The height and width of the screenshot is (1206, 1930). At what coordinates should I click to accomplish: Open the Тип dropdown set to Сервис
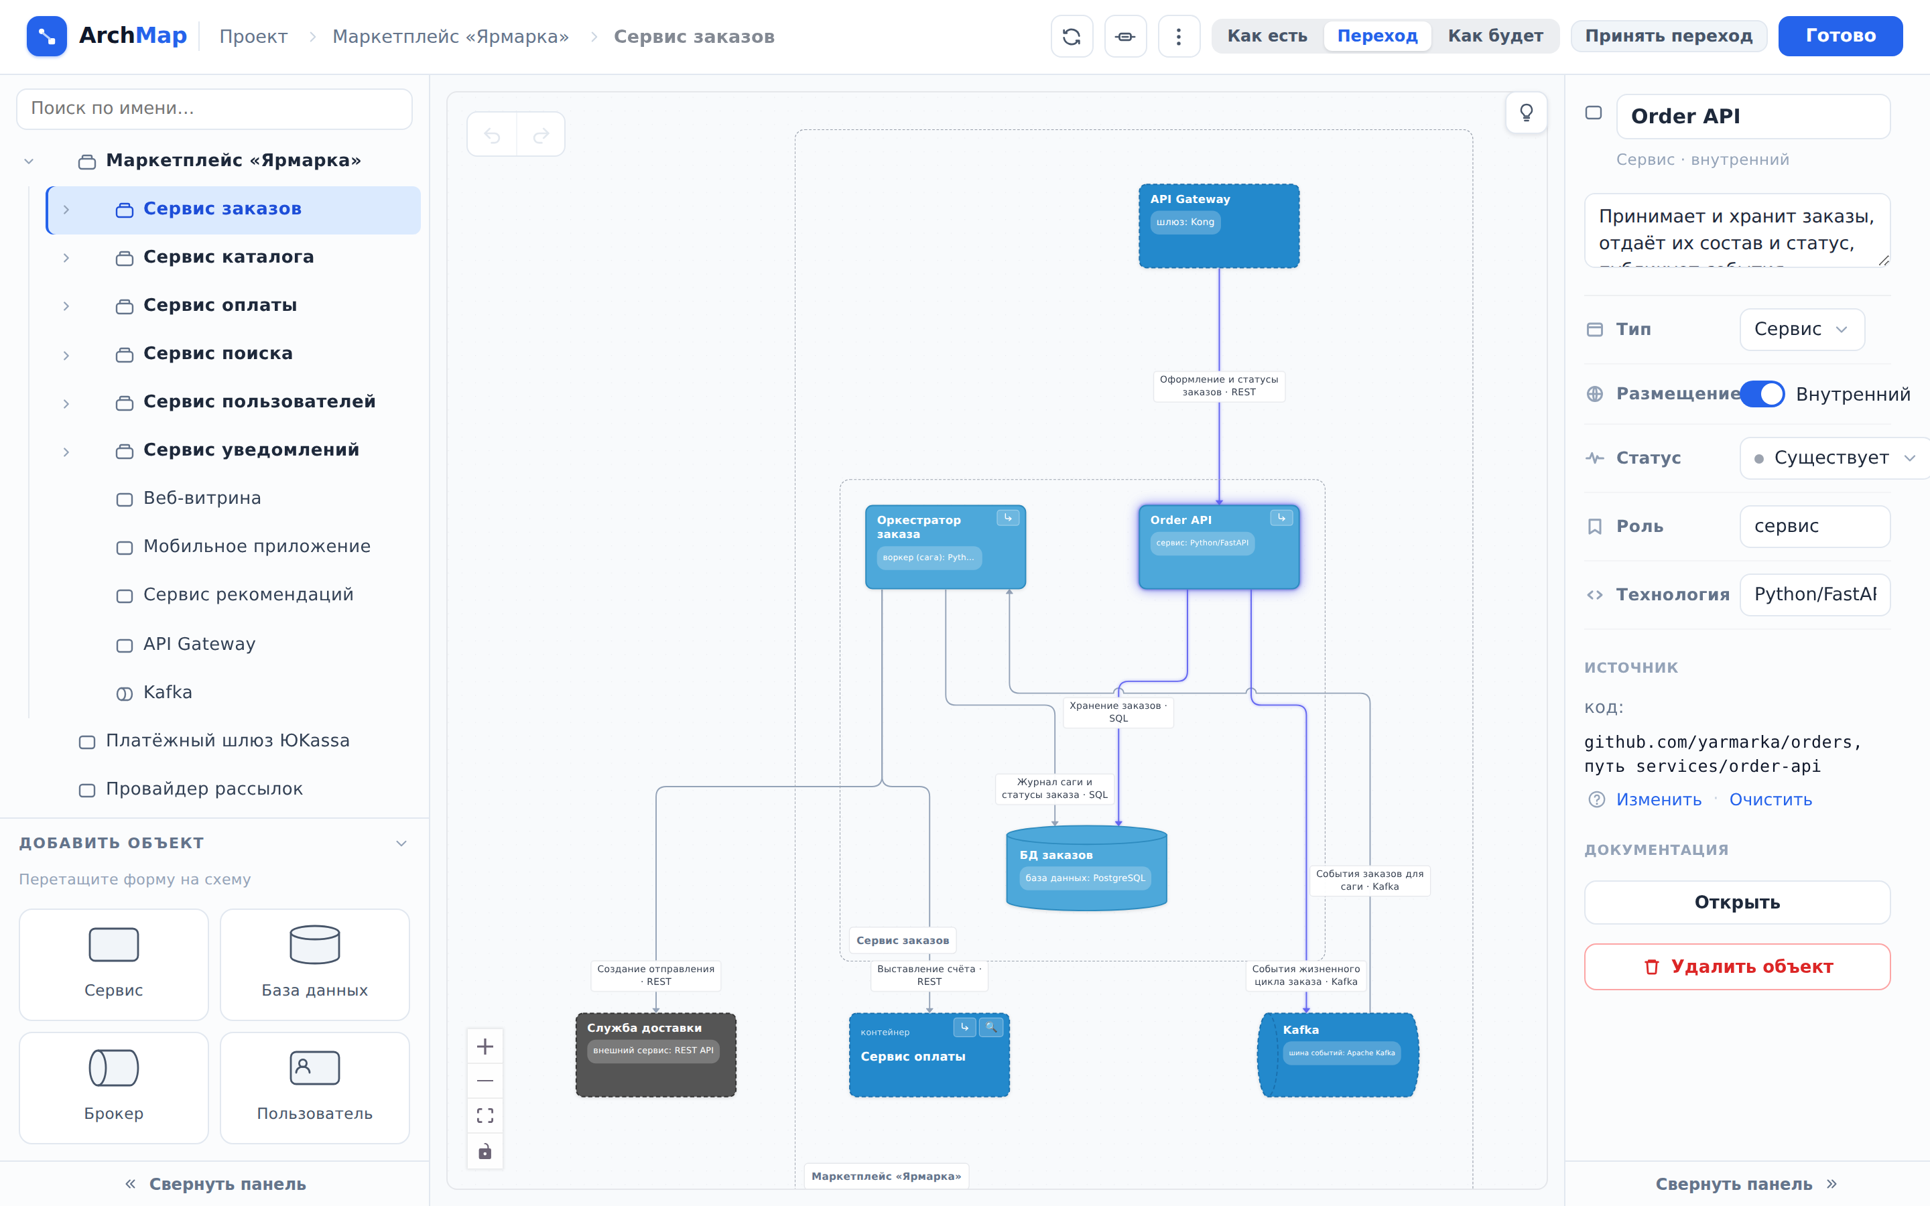pos(1801,330)
